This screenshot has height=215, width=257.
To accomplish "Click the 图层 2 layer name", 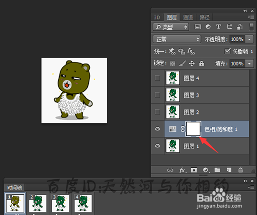I will coord(191,112).
